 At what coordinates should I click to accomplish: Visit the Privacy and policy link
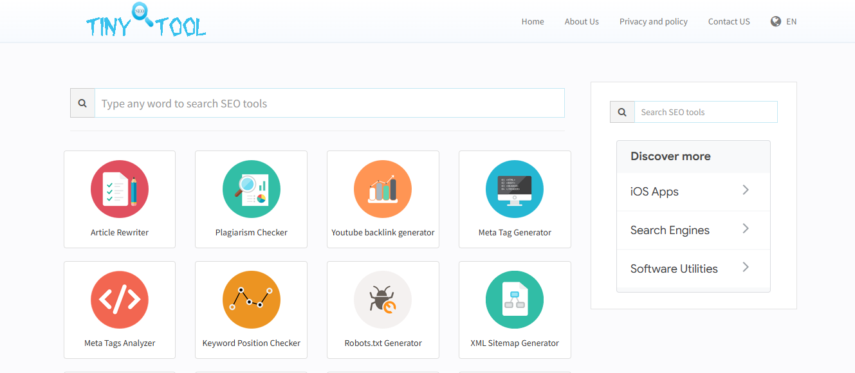pos(653,21)
